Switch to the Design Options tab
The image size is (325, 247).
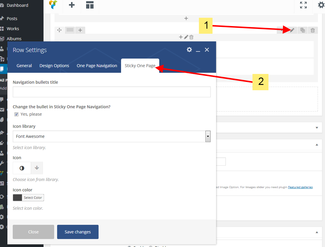coord(54,66)
